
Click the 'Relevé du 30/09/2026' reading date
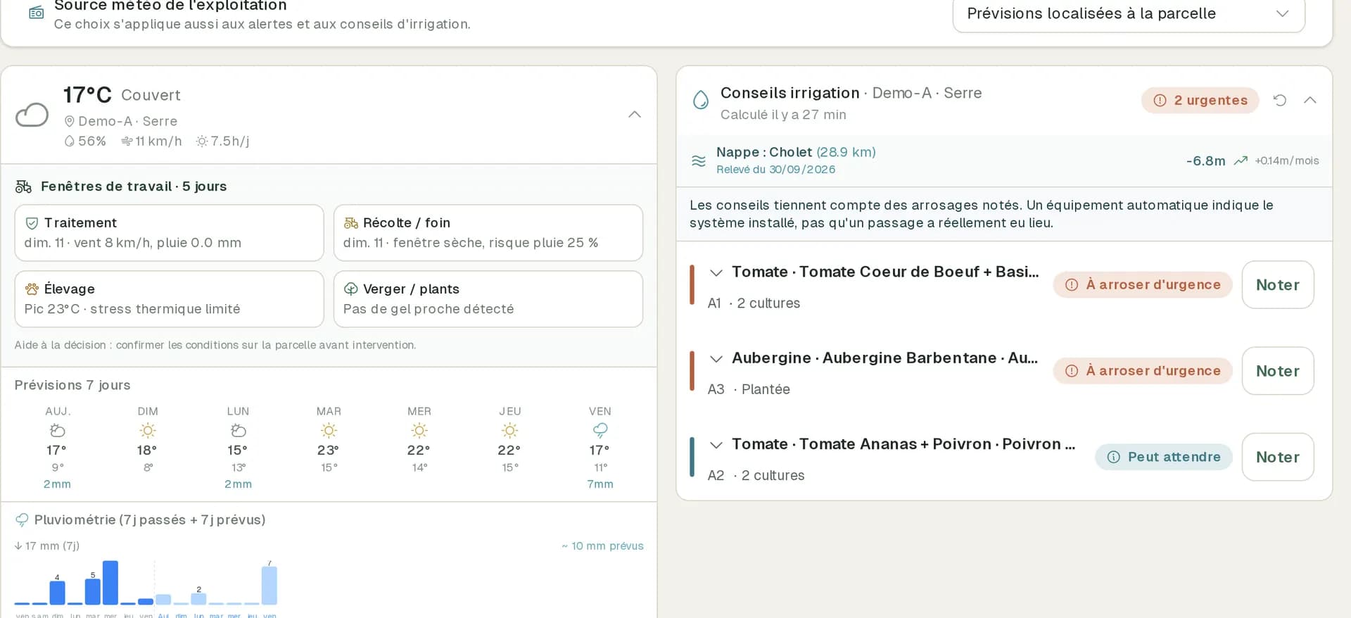click(x=775, y=170)
